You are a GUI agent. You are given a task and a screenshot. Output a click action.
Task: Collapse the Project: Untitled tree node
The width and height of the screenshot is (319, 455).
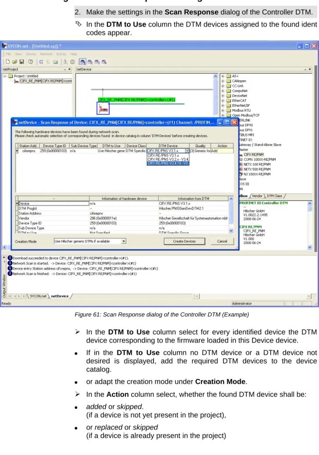click(x=5, y=76)
